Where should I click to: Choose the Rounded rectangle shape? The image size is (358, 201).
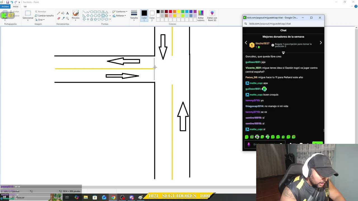(99, 12)
